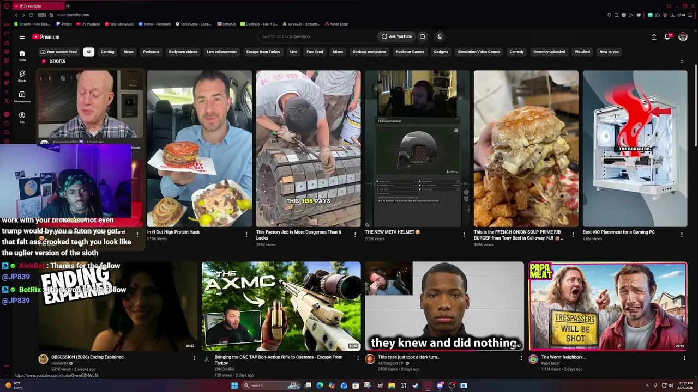Play the AXMC bolt-action rifle thumbnail
This screenshot has width=698, height=392.
click(281, 307)
